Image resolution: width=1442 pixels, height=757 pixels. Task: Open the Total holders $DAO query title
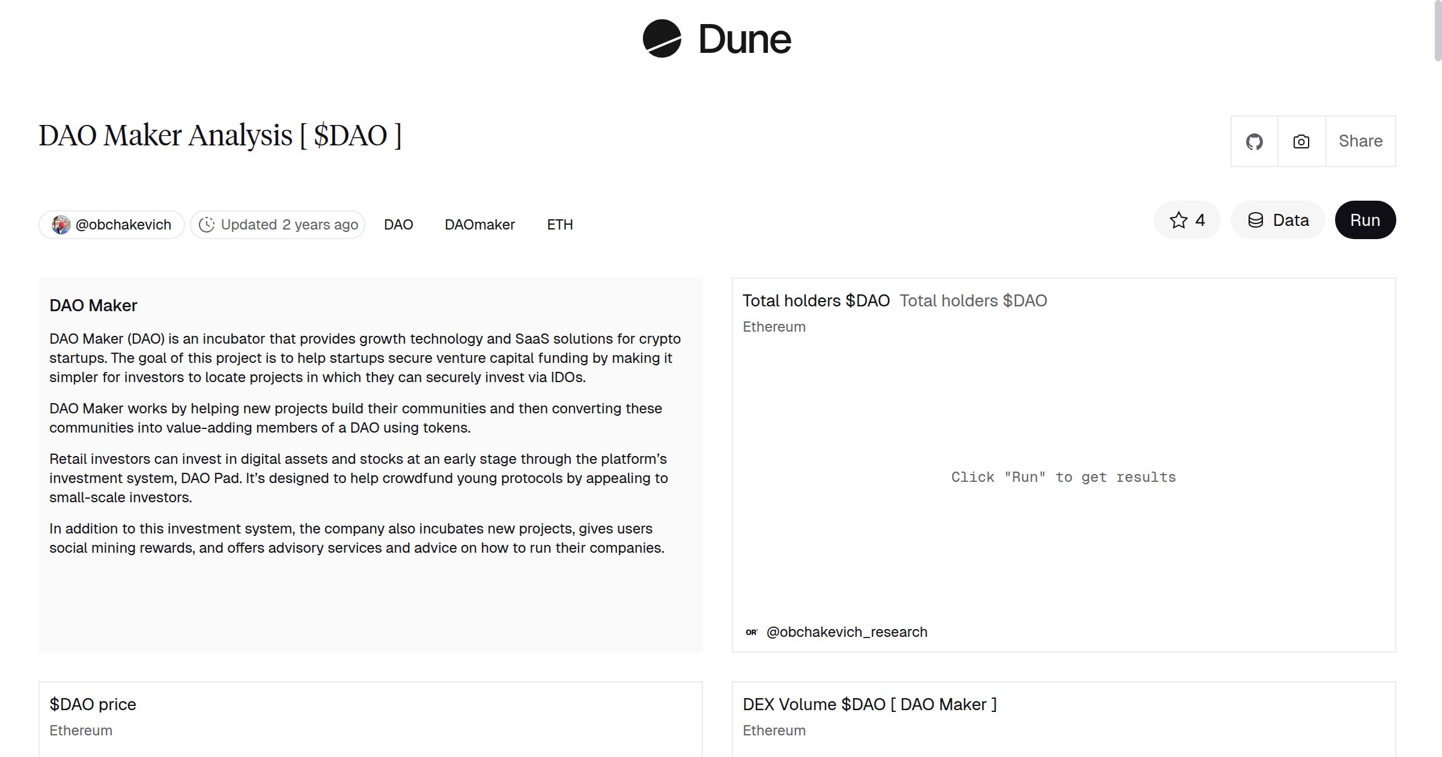[816, 300]
